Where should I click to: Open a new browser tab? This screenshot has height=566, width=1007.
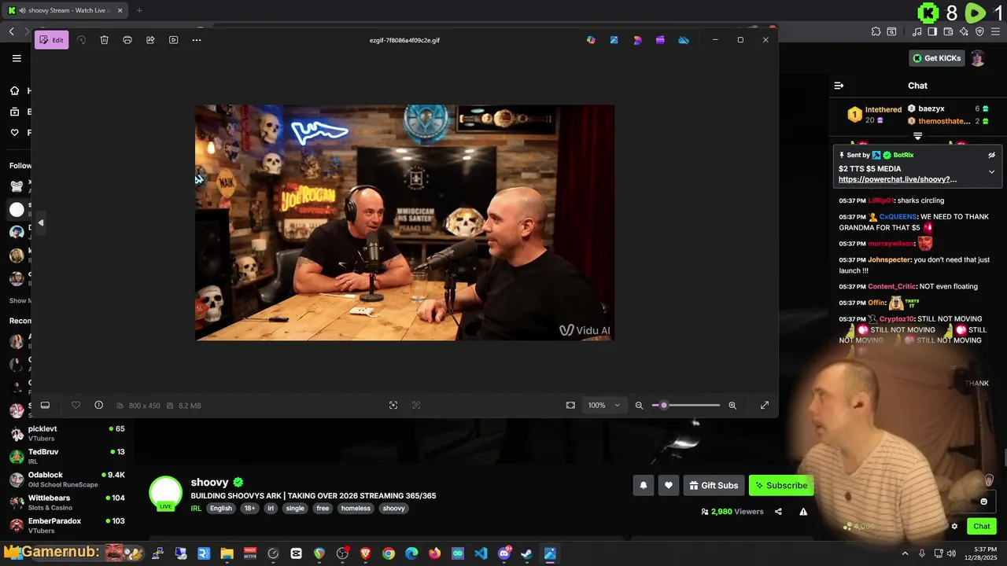coord(139,10)
